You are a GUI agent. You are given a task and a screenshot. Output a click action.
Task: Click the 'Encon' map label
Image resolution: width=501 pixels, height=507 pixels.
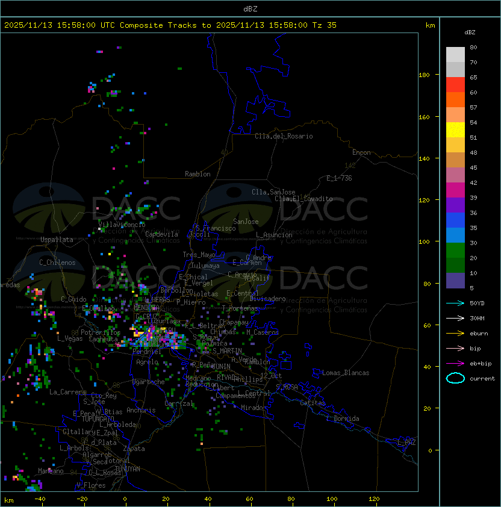[361, 152]
